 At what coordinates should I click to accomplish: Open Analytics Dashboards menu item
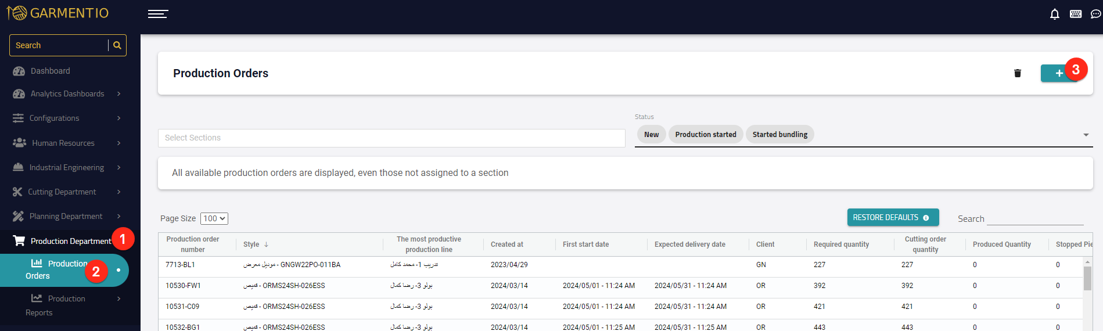pyautogui.click(x=67, y=93)
